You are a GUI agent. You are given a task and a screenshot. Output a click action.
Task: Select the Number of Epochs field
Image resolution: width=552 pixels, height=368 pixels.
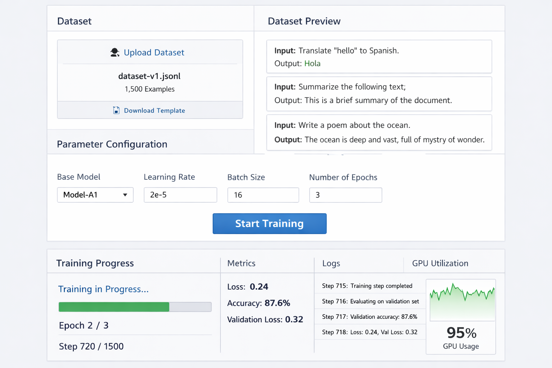345,195
